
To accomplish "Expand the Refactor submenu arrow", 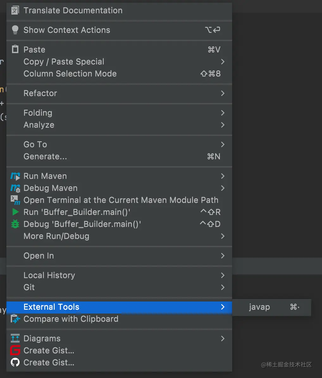I will pos(223,93).
